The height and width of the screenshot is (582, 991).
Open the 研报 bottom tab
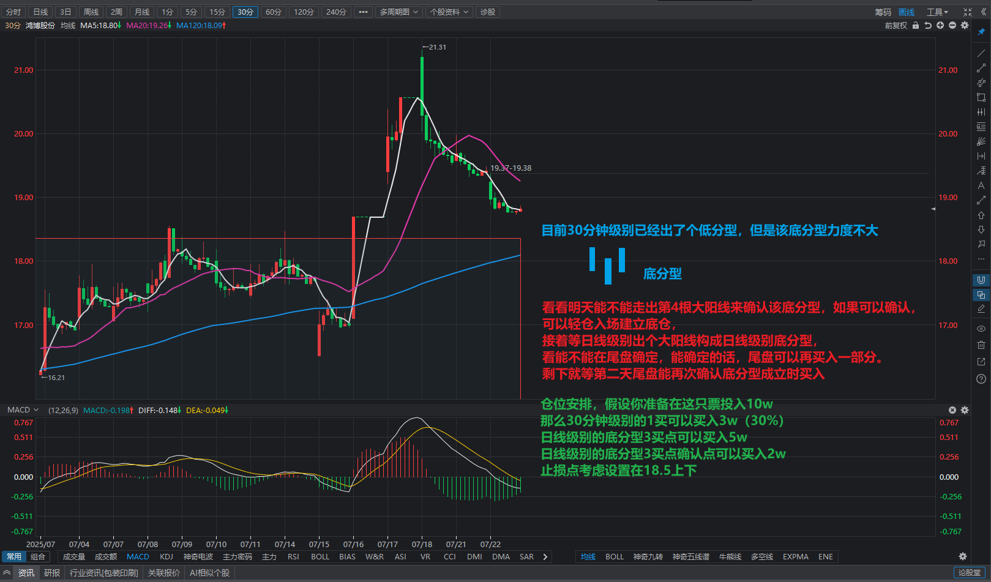[x=52, y=573]
